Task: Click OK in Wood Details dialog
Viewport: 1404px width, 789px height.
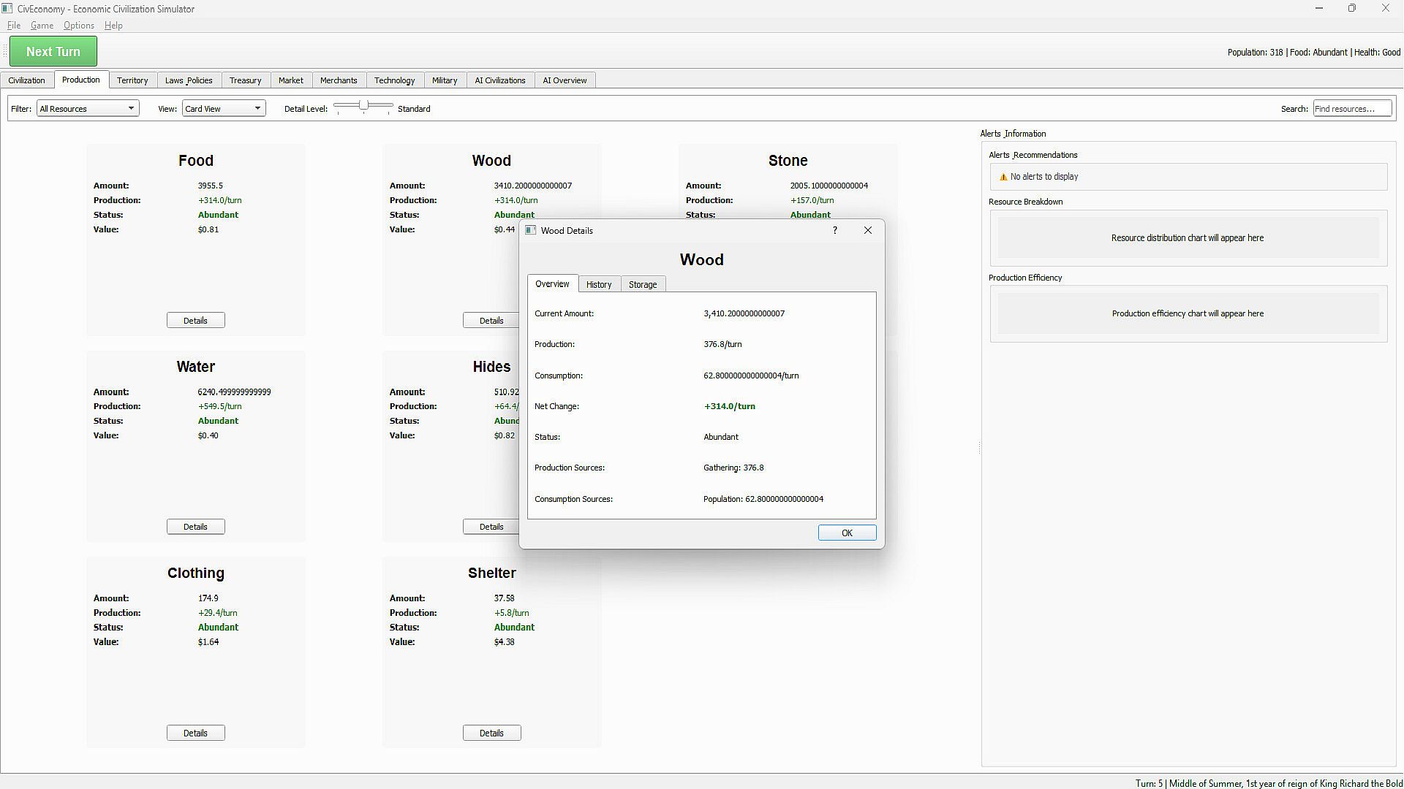Action: coord(846,533)
